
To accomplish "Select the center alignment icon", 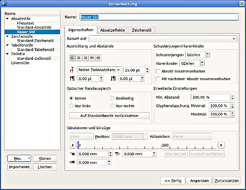I will coord(79,58).
